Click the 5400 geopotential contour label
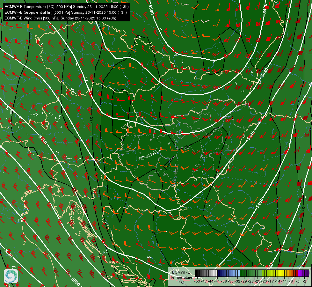Viewport: 312px width, 287px height. coord(265,9)
